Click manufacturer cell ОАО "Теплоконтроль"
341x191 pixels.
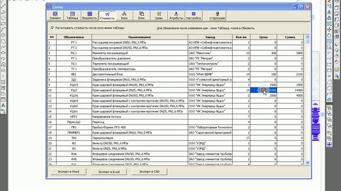click(x=210, y=64)
